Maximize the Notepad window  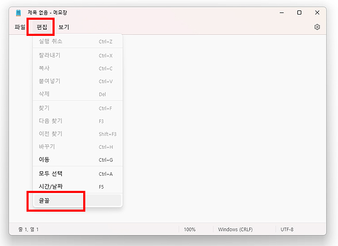point(299,12)
